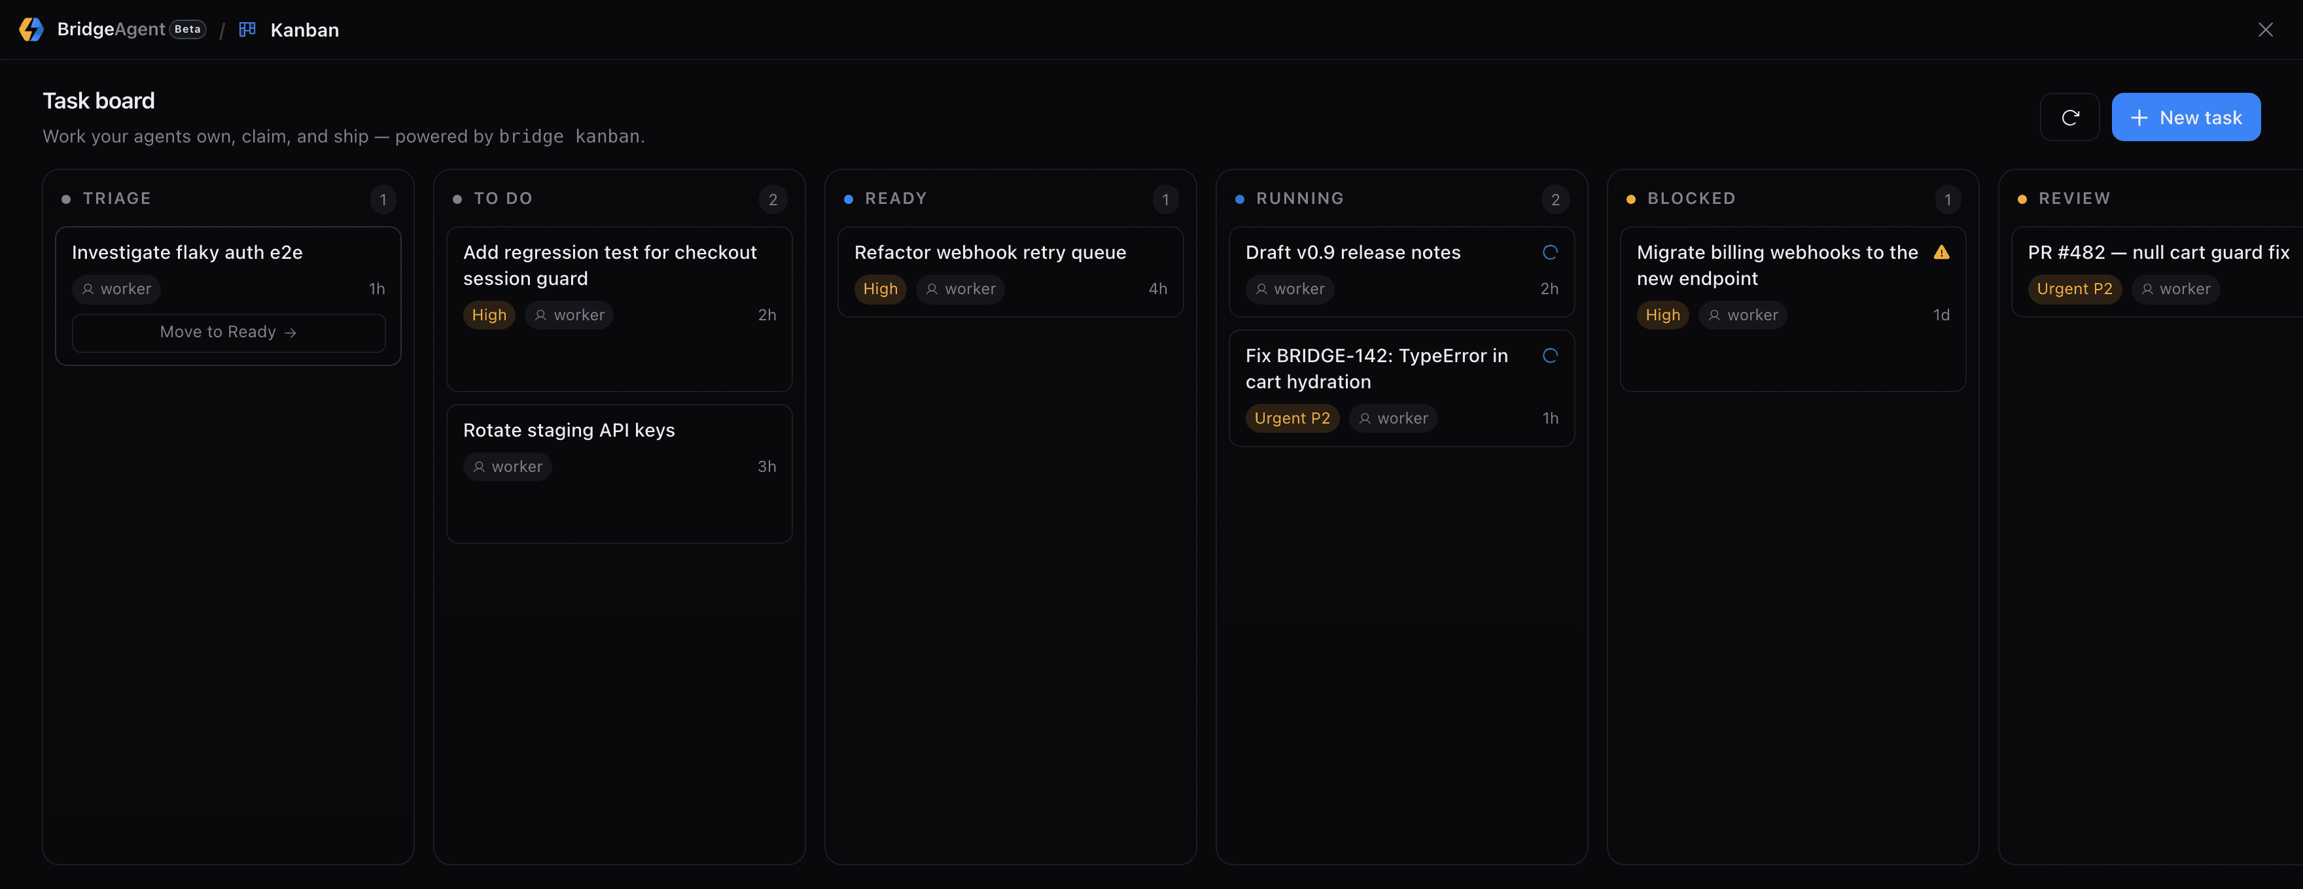The height and width of the screenshot is (889, 2303).
Task: Click worker assignee on Refactor webhook card
Action: coord(960,290)
